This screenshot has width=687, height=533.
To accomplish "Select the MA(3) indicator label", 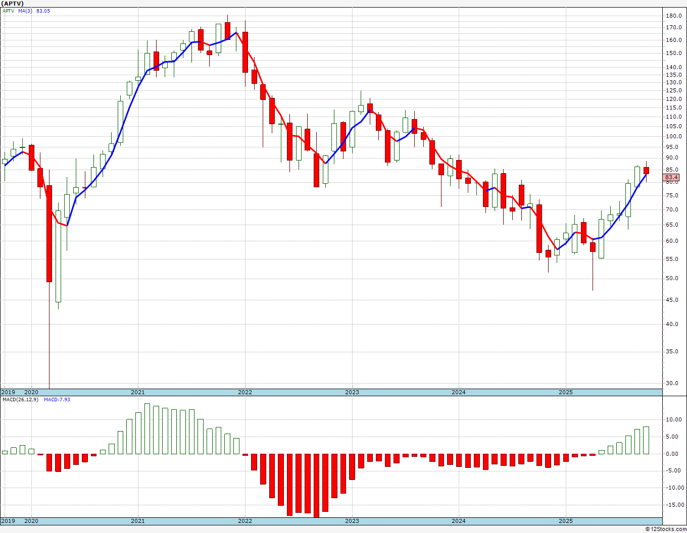I will pos(25,11).
